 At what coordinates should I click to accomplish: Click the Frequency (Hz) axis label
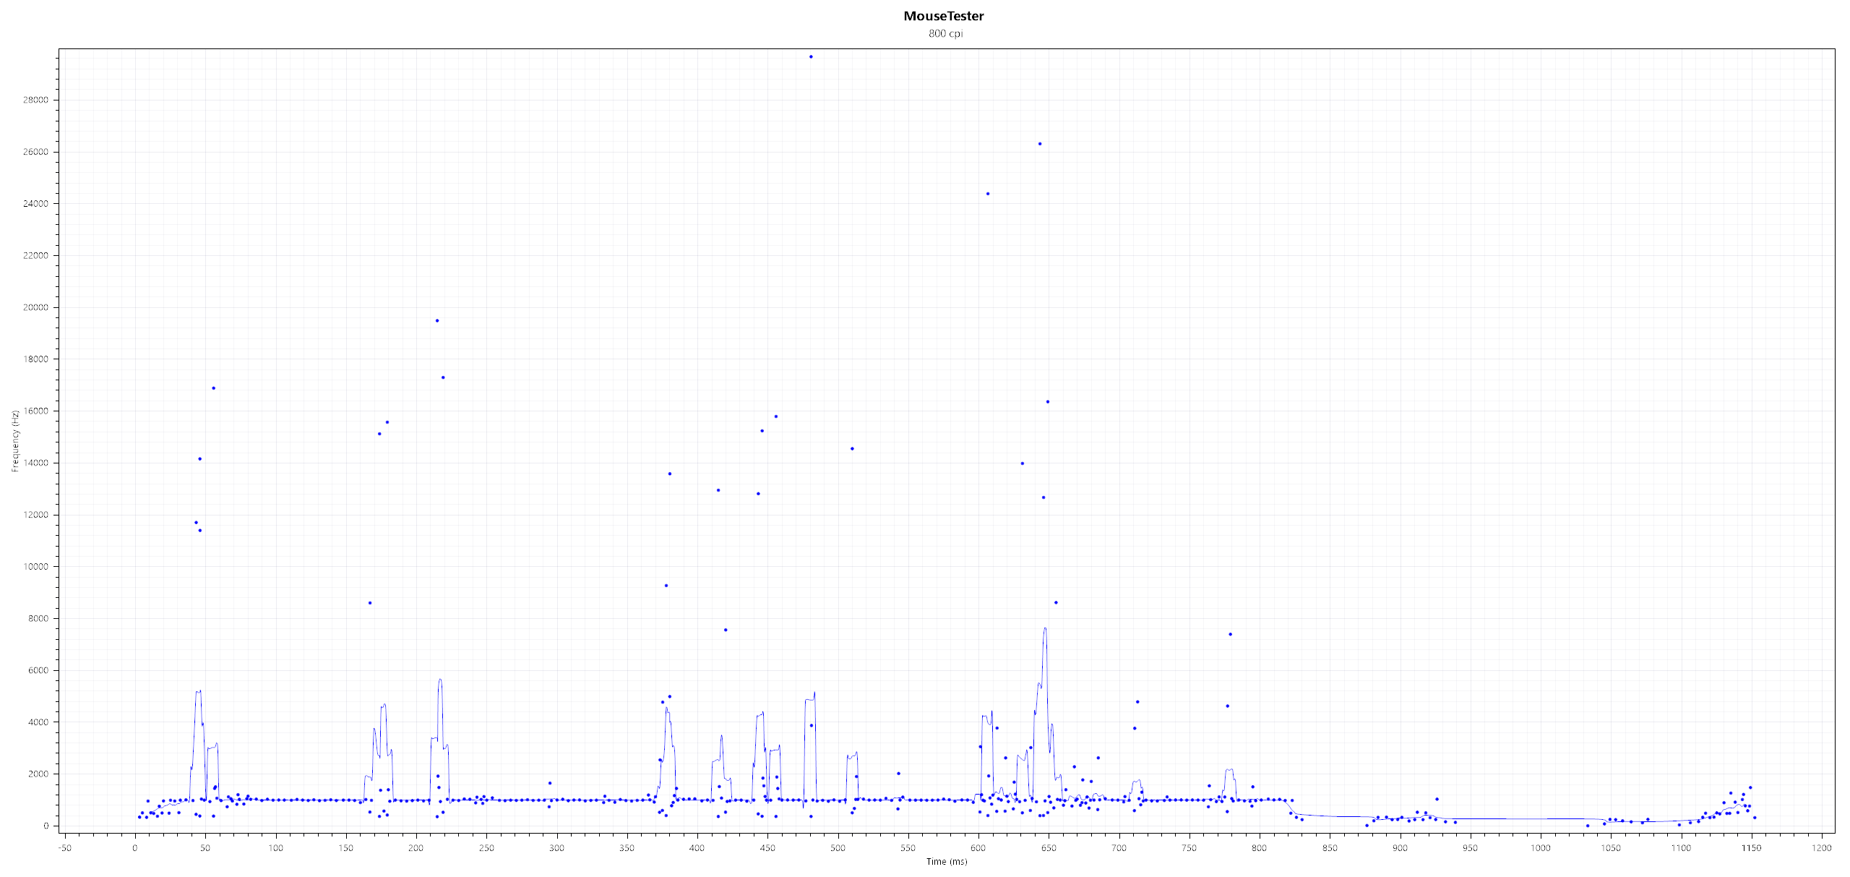[x=14, y=441]
